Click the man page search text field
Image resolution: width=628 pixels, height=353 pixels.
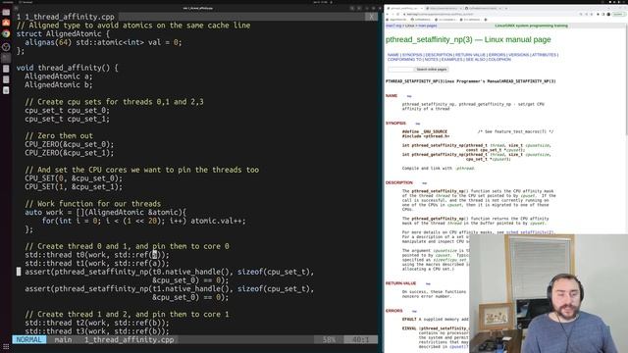[400, 70]
